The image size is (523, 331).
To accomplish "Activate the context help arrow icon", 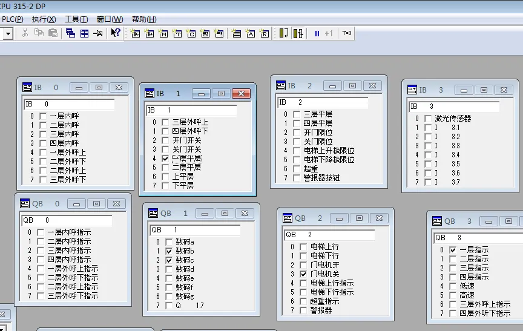I will pos(116,33).
